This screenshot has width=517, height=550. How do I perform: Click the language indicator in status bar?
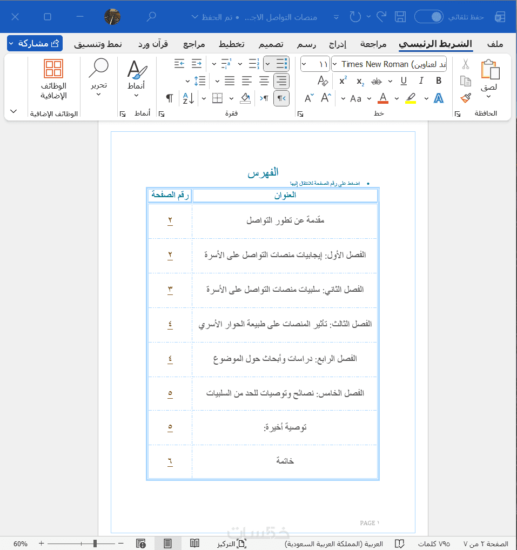point(334,544)
